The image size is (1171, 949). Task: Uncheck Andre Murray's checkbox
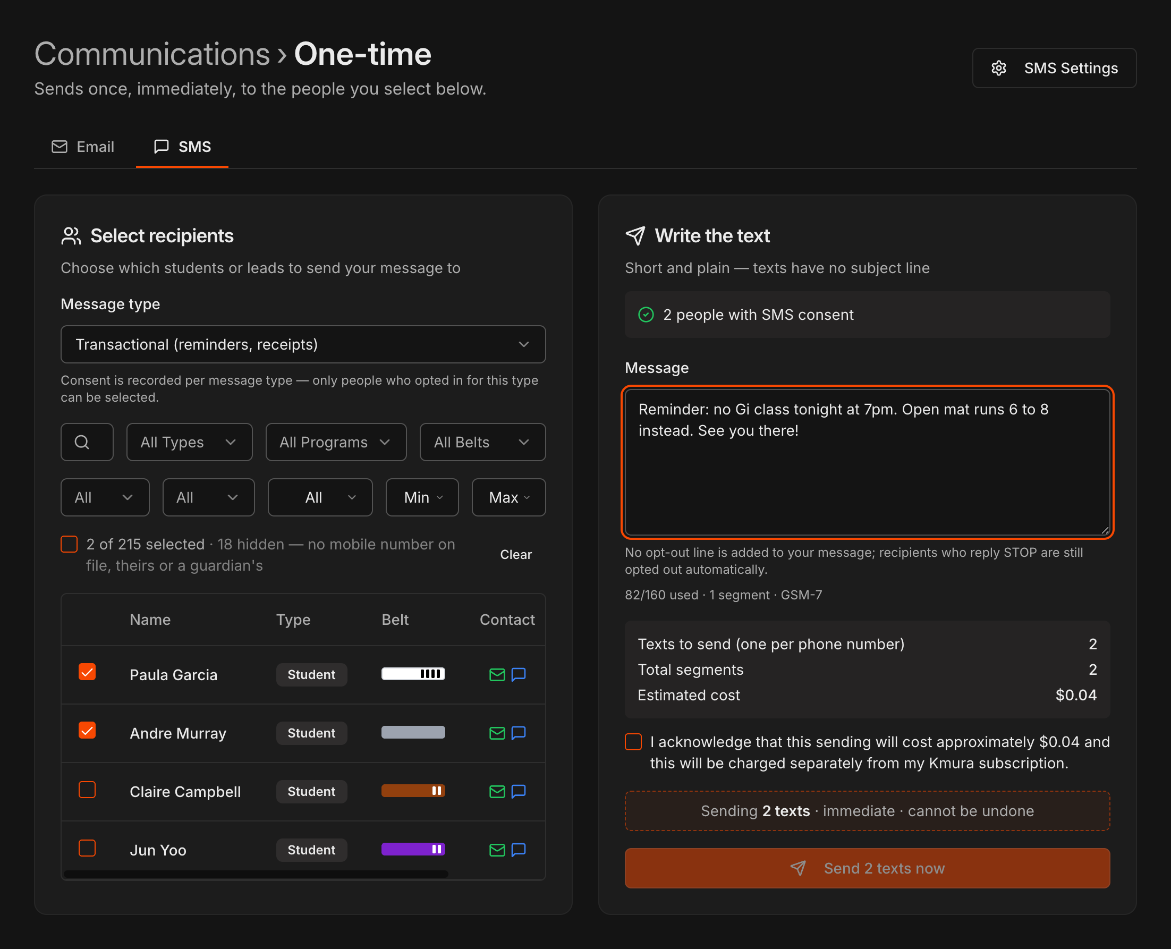[87, 730]
